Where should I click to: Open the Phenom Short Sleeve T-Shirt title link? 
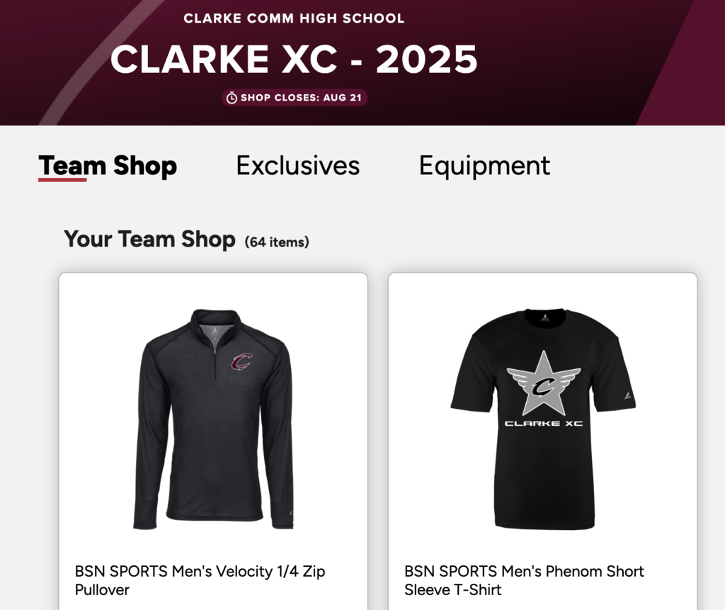coord(524,580)
